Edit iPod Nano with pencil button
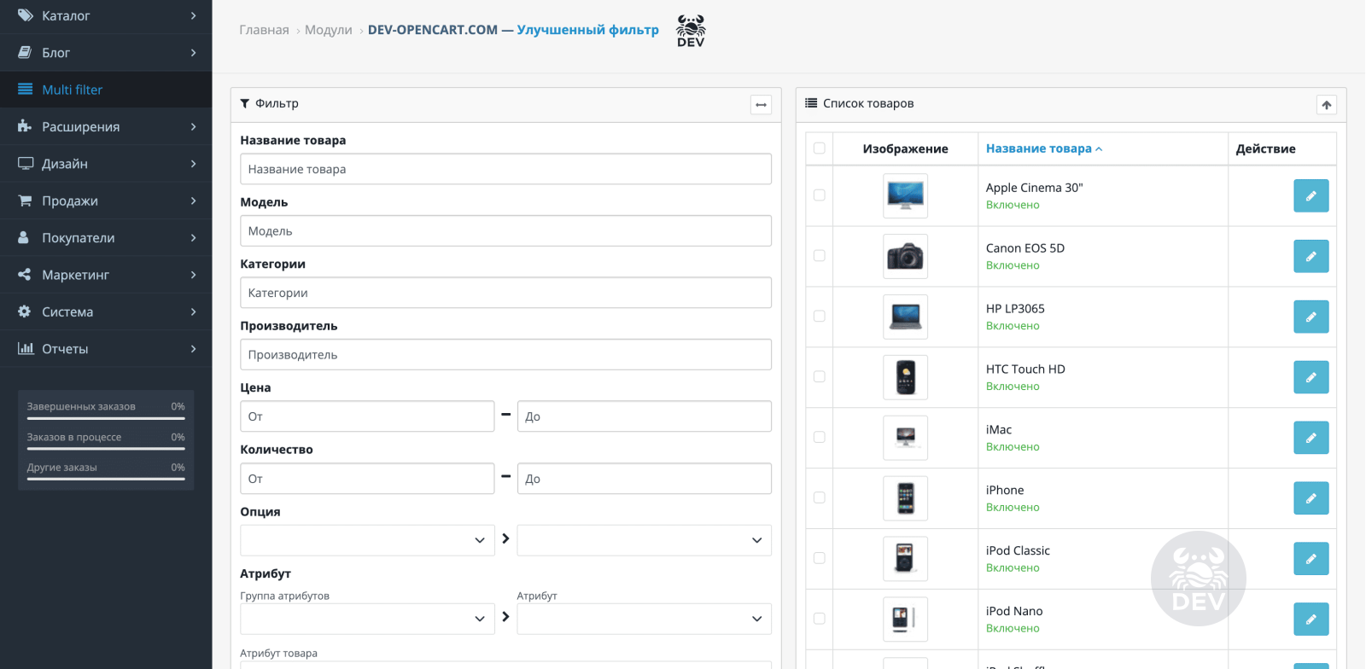The width and height of the screenshot is (1366, 669). (x=1311, y=620)
